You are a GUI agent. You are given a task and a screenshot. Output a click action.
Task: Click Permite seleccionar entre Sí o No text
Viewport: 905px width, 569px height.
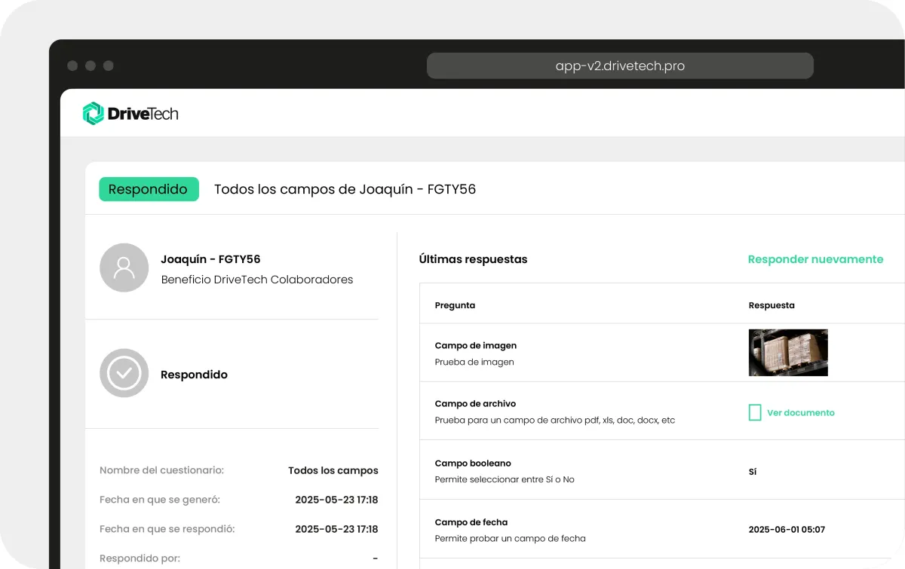pos(505,479)
